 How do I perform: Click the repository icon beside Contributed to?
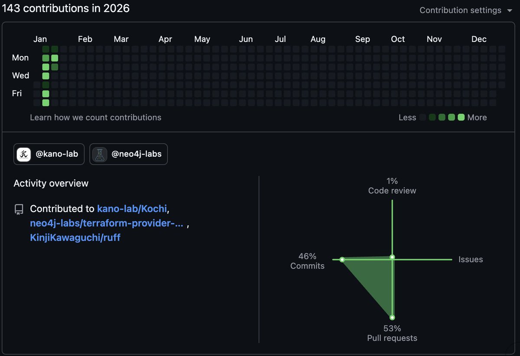pos(19,210)
